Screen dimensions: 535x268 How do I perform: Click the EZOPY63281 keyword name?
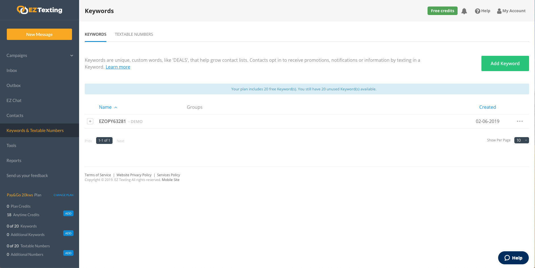click(112, 121)
